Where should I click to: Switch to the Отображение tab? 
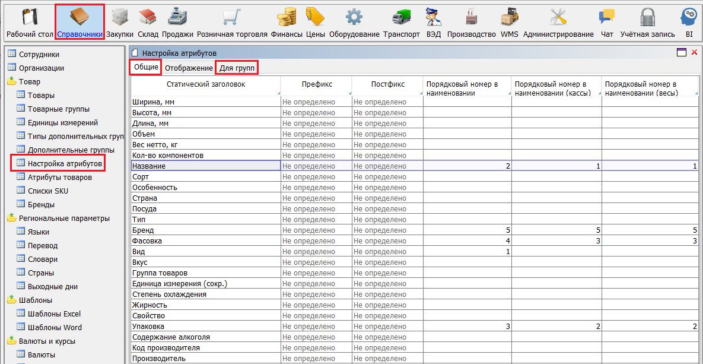189,68
